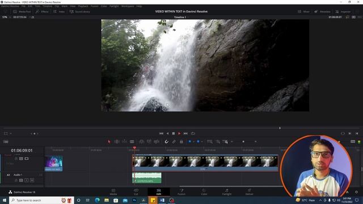
Task: Jump to first frame playback button
Action: click(161, 134)
